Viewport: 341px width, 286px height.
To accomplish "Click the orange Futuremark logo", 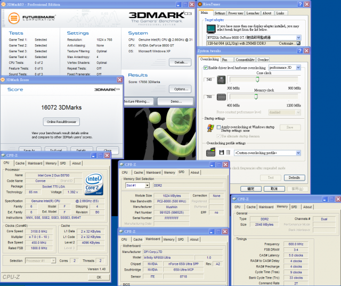I will coord(14,18).
